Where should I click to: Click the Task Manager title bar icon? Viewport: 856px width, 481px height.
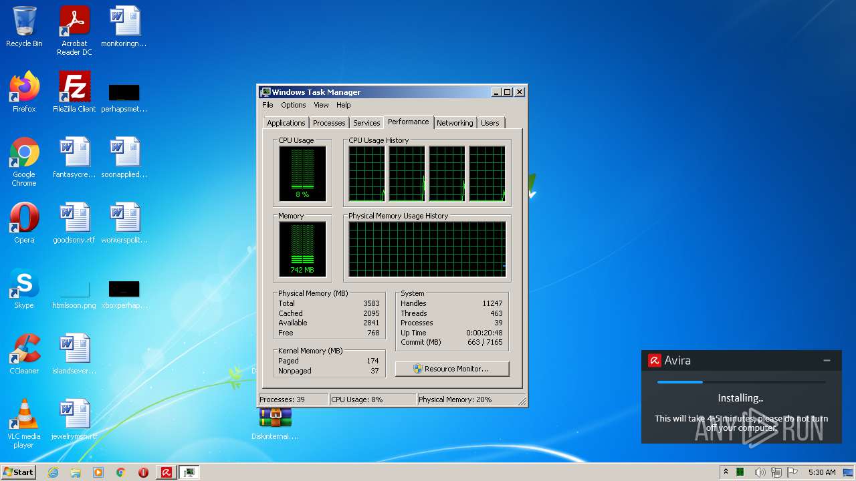265,92
